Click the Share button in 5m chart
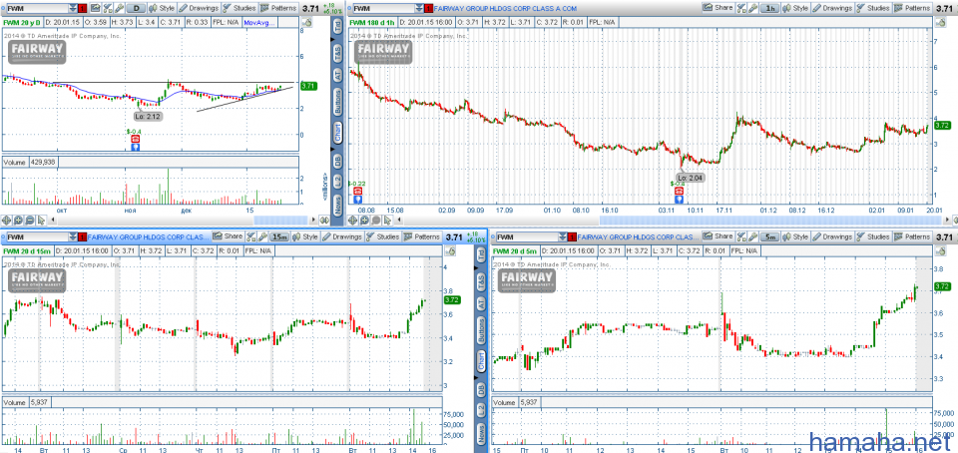 tap(718, 236)
